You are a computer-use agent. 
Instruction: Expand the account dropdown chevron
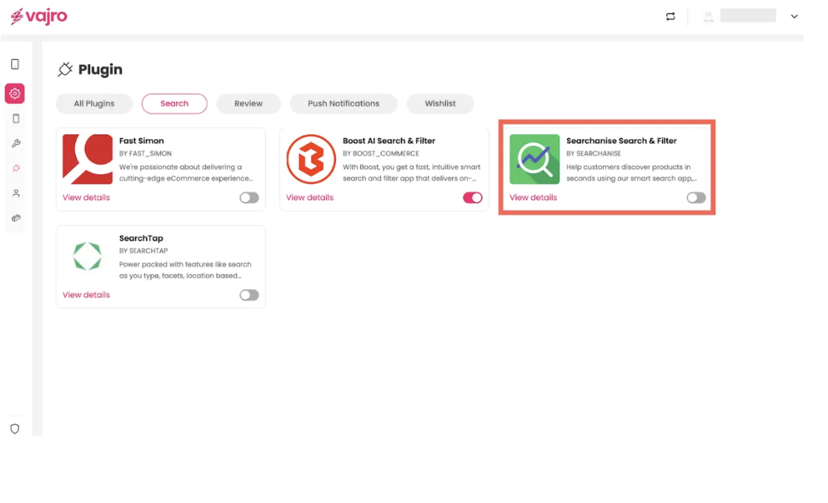[x=793, y=16]
